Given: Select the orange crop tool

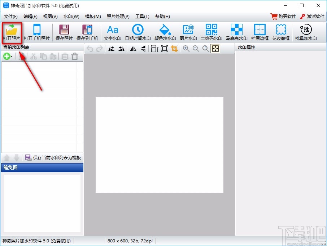Looking at the screenshot, I should click(174, 49).
